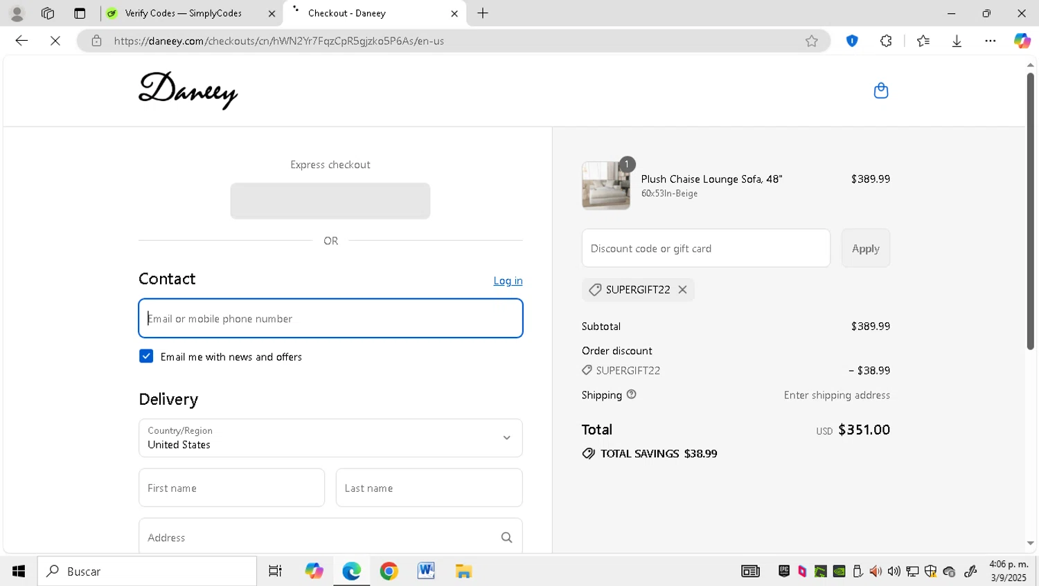The image size is (1039, 586).
Task: Open browser profile avatar
Action: tap(17, 13)
